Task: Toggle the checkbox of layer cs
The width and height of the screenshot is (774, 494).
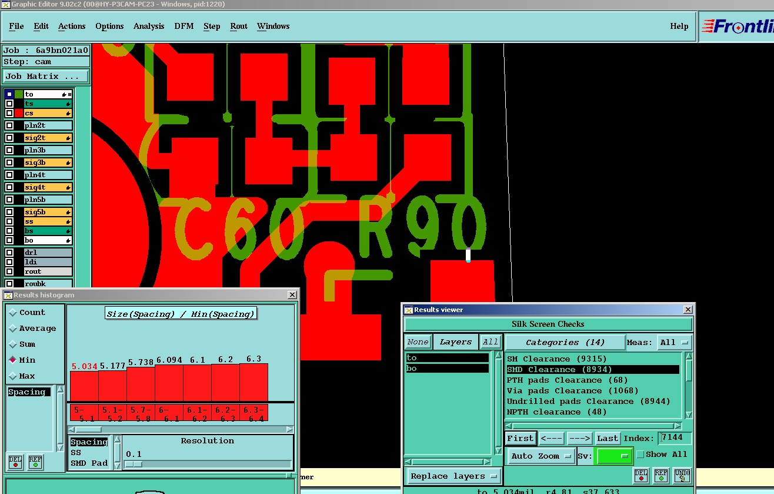Action: point(9,113)
